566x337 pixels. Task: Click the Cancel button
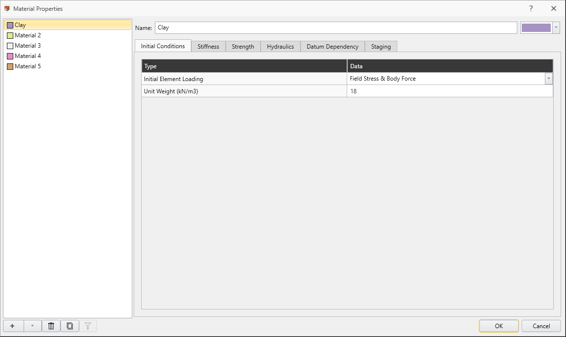coord(541,326)
